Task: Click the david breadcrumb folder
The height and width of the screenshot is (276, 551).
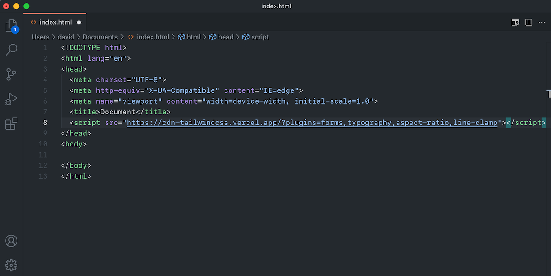Action: pyautogui.click(x=66, y=37)
